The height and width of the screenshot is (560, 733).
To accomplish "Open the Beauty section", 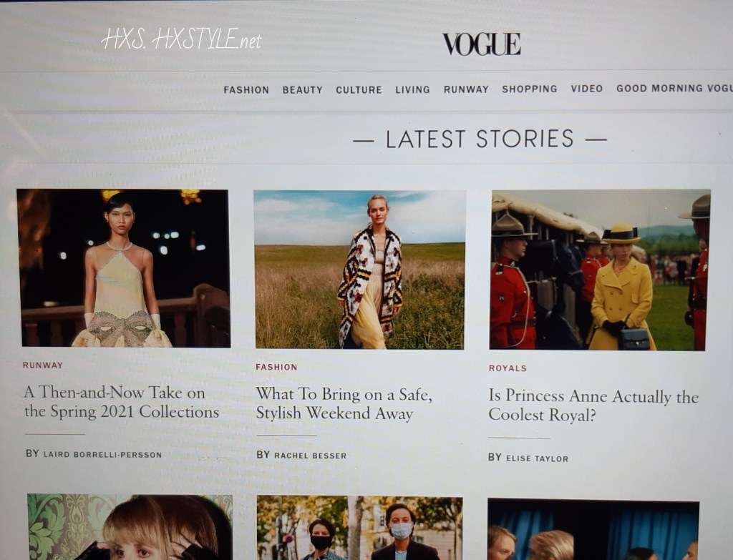I will [303, 89].
